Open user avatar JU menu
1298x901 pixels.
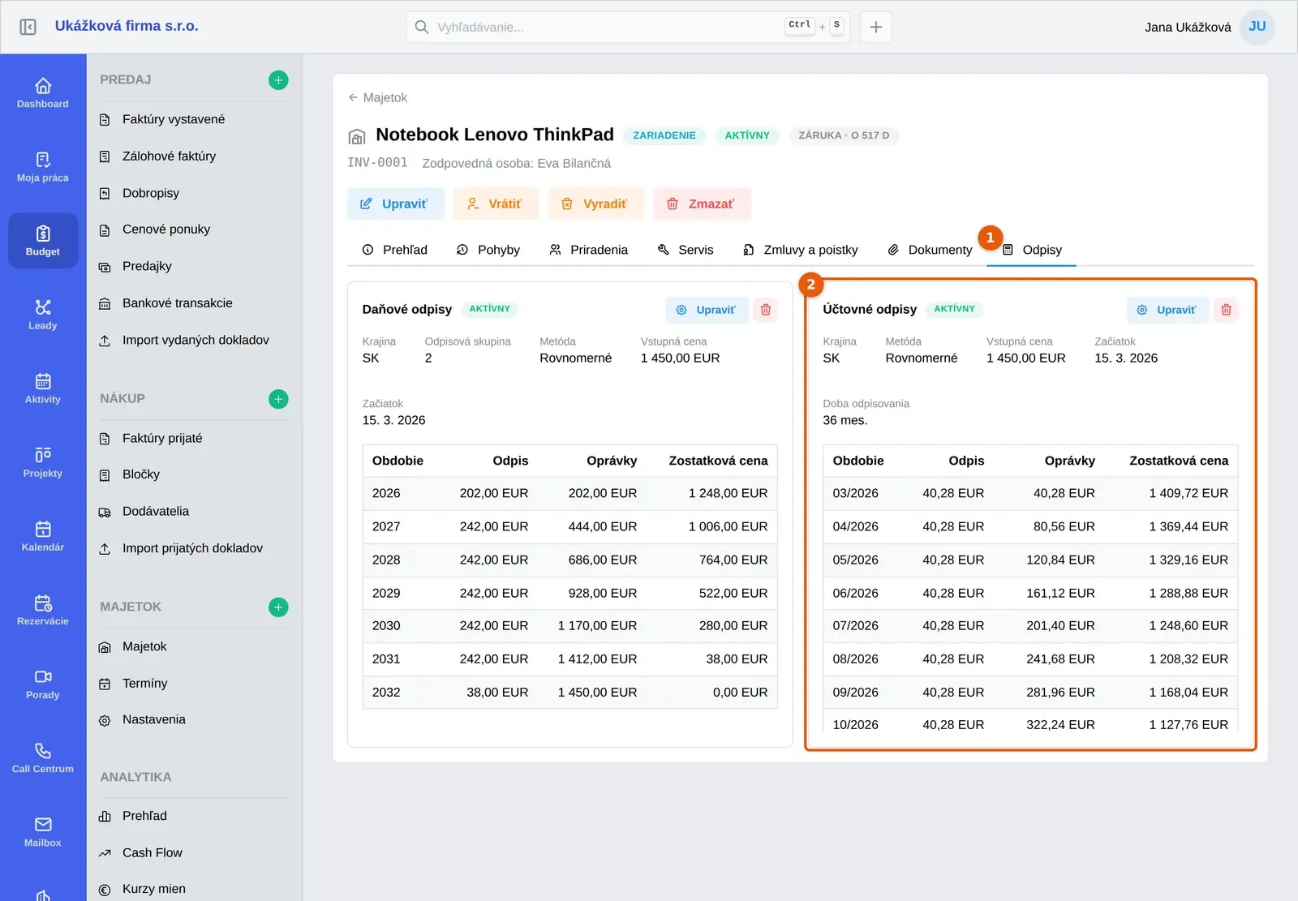point(1257,27)
